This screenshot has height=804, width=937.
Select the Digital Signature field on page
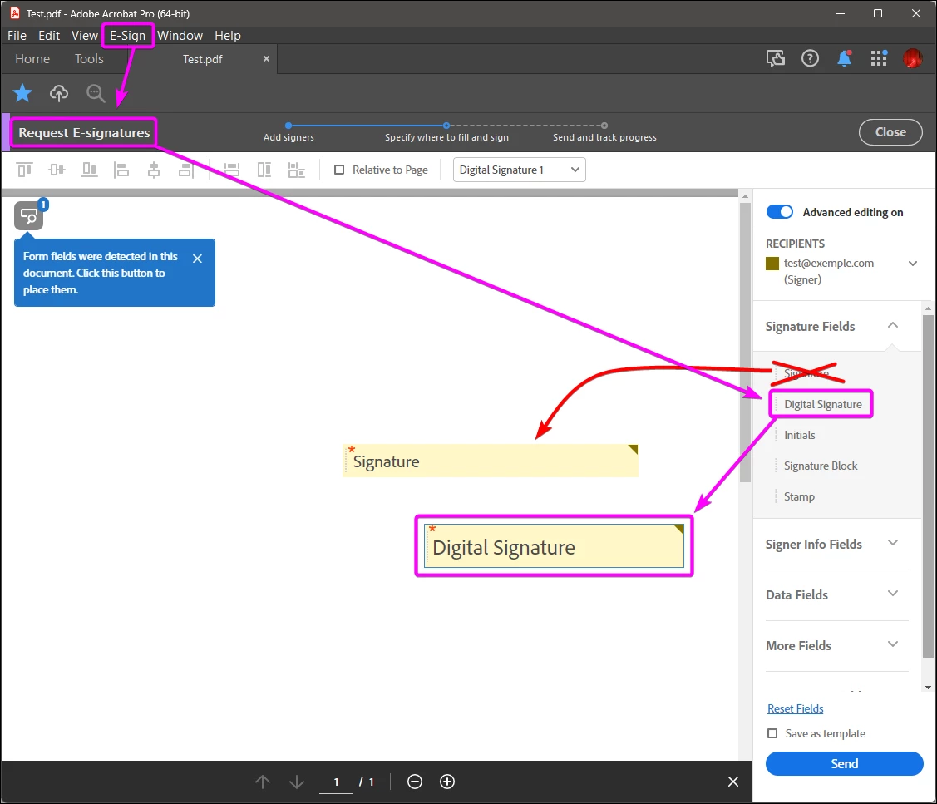pyautogui.click(x=554, y=545)
